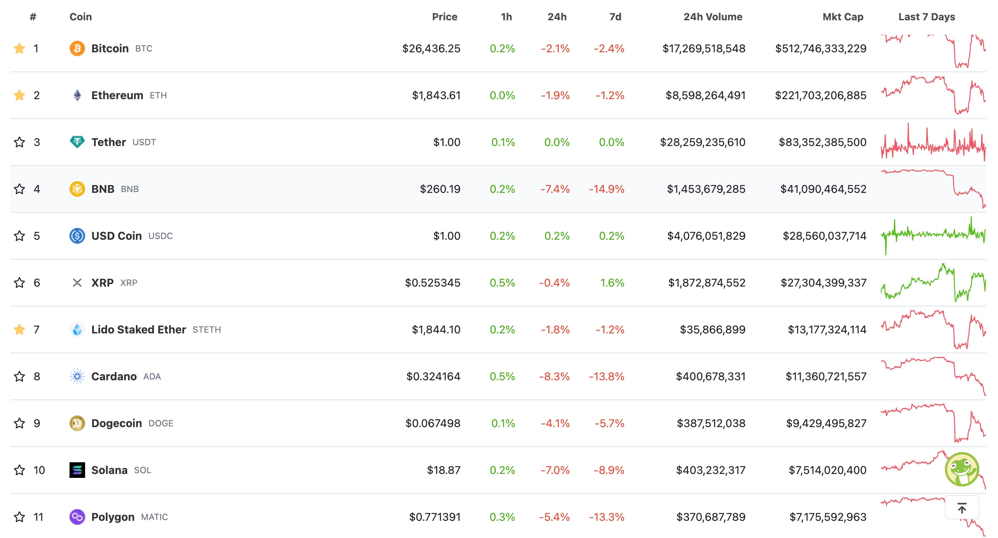
Task: Favorite Cardano with its star
Action: point(20,376)
